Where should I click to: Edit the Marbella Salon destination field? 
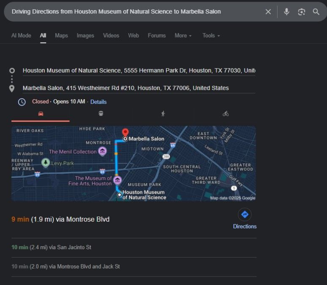pyautogui.click(x=139, y=88)
